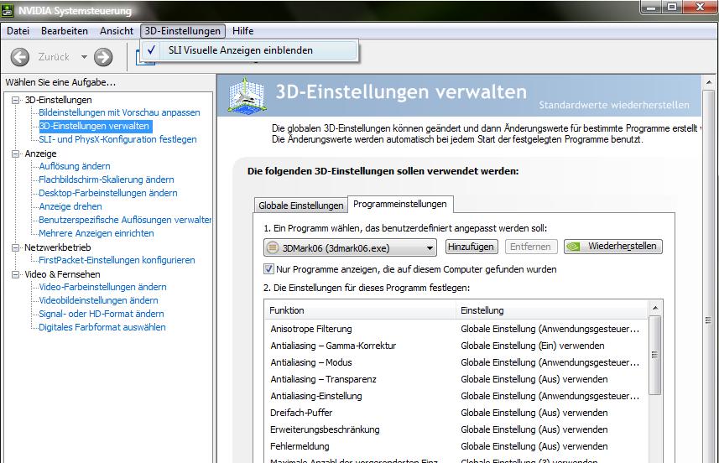Collapse the 3D-Einstellungen tree node
This screenshot has width=719, height=463.
click(x=16, y=100)
